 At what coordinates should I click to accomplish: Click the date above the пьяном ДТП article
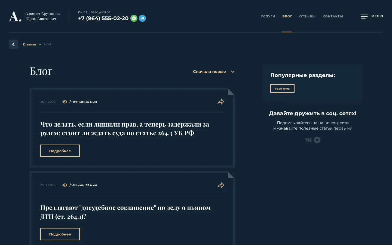click(x=48, y=185)
